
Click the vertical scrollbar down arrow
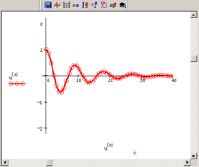point(194,156)
